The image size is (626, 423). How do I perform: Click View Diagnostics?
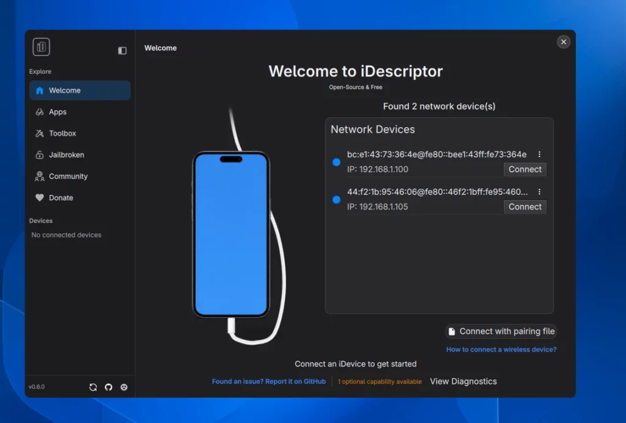(463, 381)
